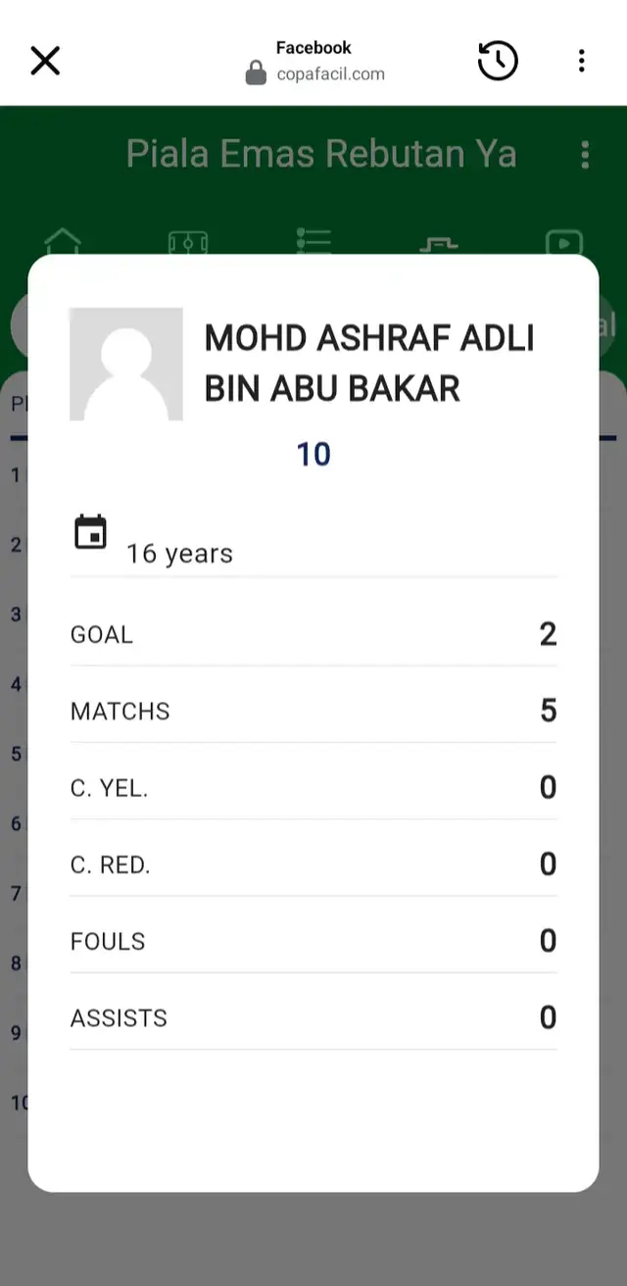Image resolution: width=627 pixels, height=1286 pixels.
Task: Dismiss the player card with the X
Action: point(45,60)
